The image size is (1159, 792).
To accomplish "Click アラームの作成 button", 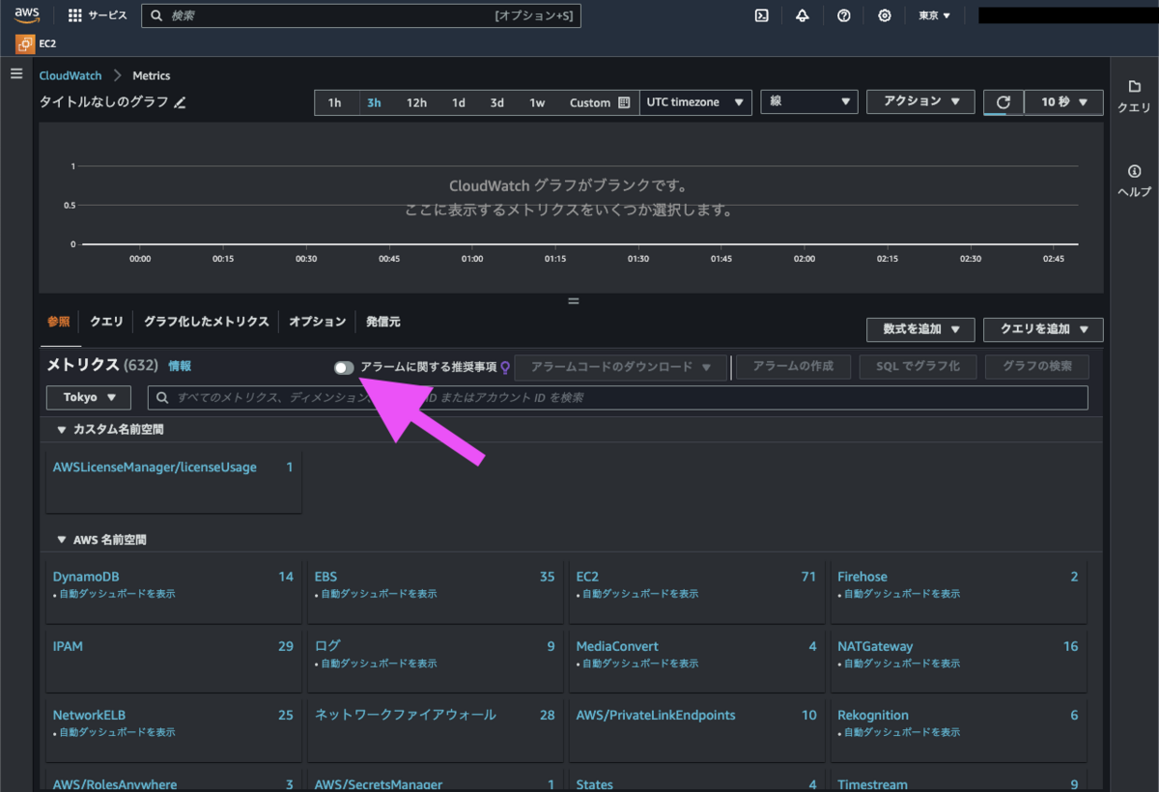I will tap(794, 367).
